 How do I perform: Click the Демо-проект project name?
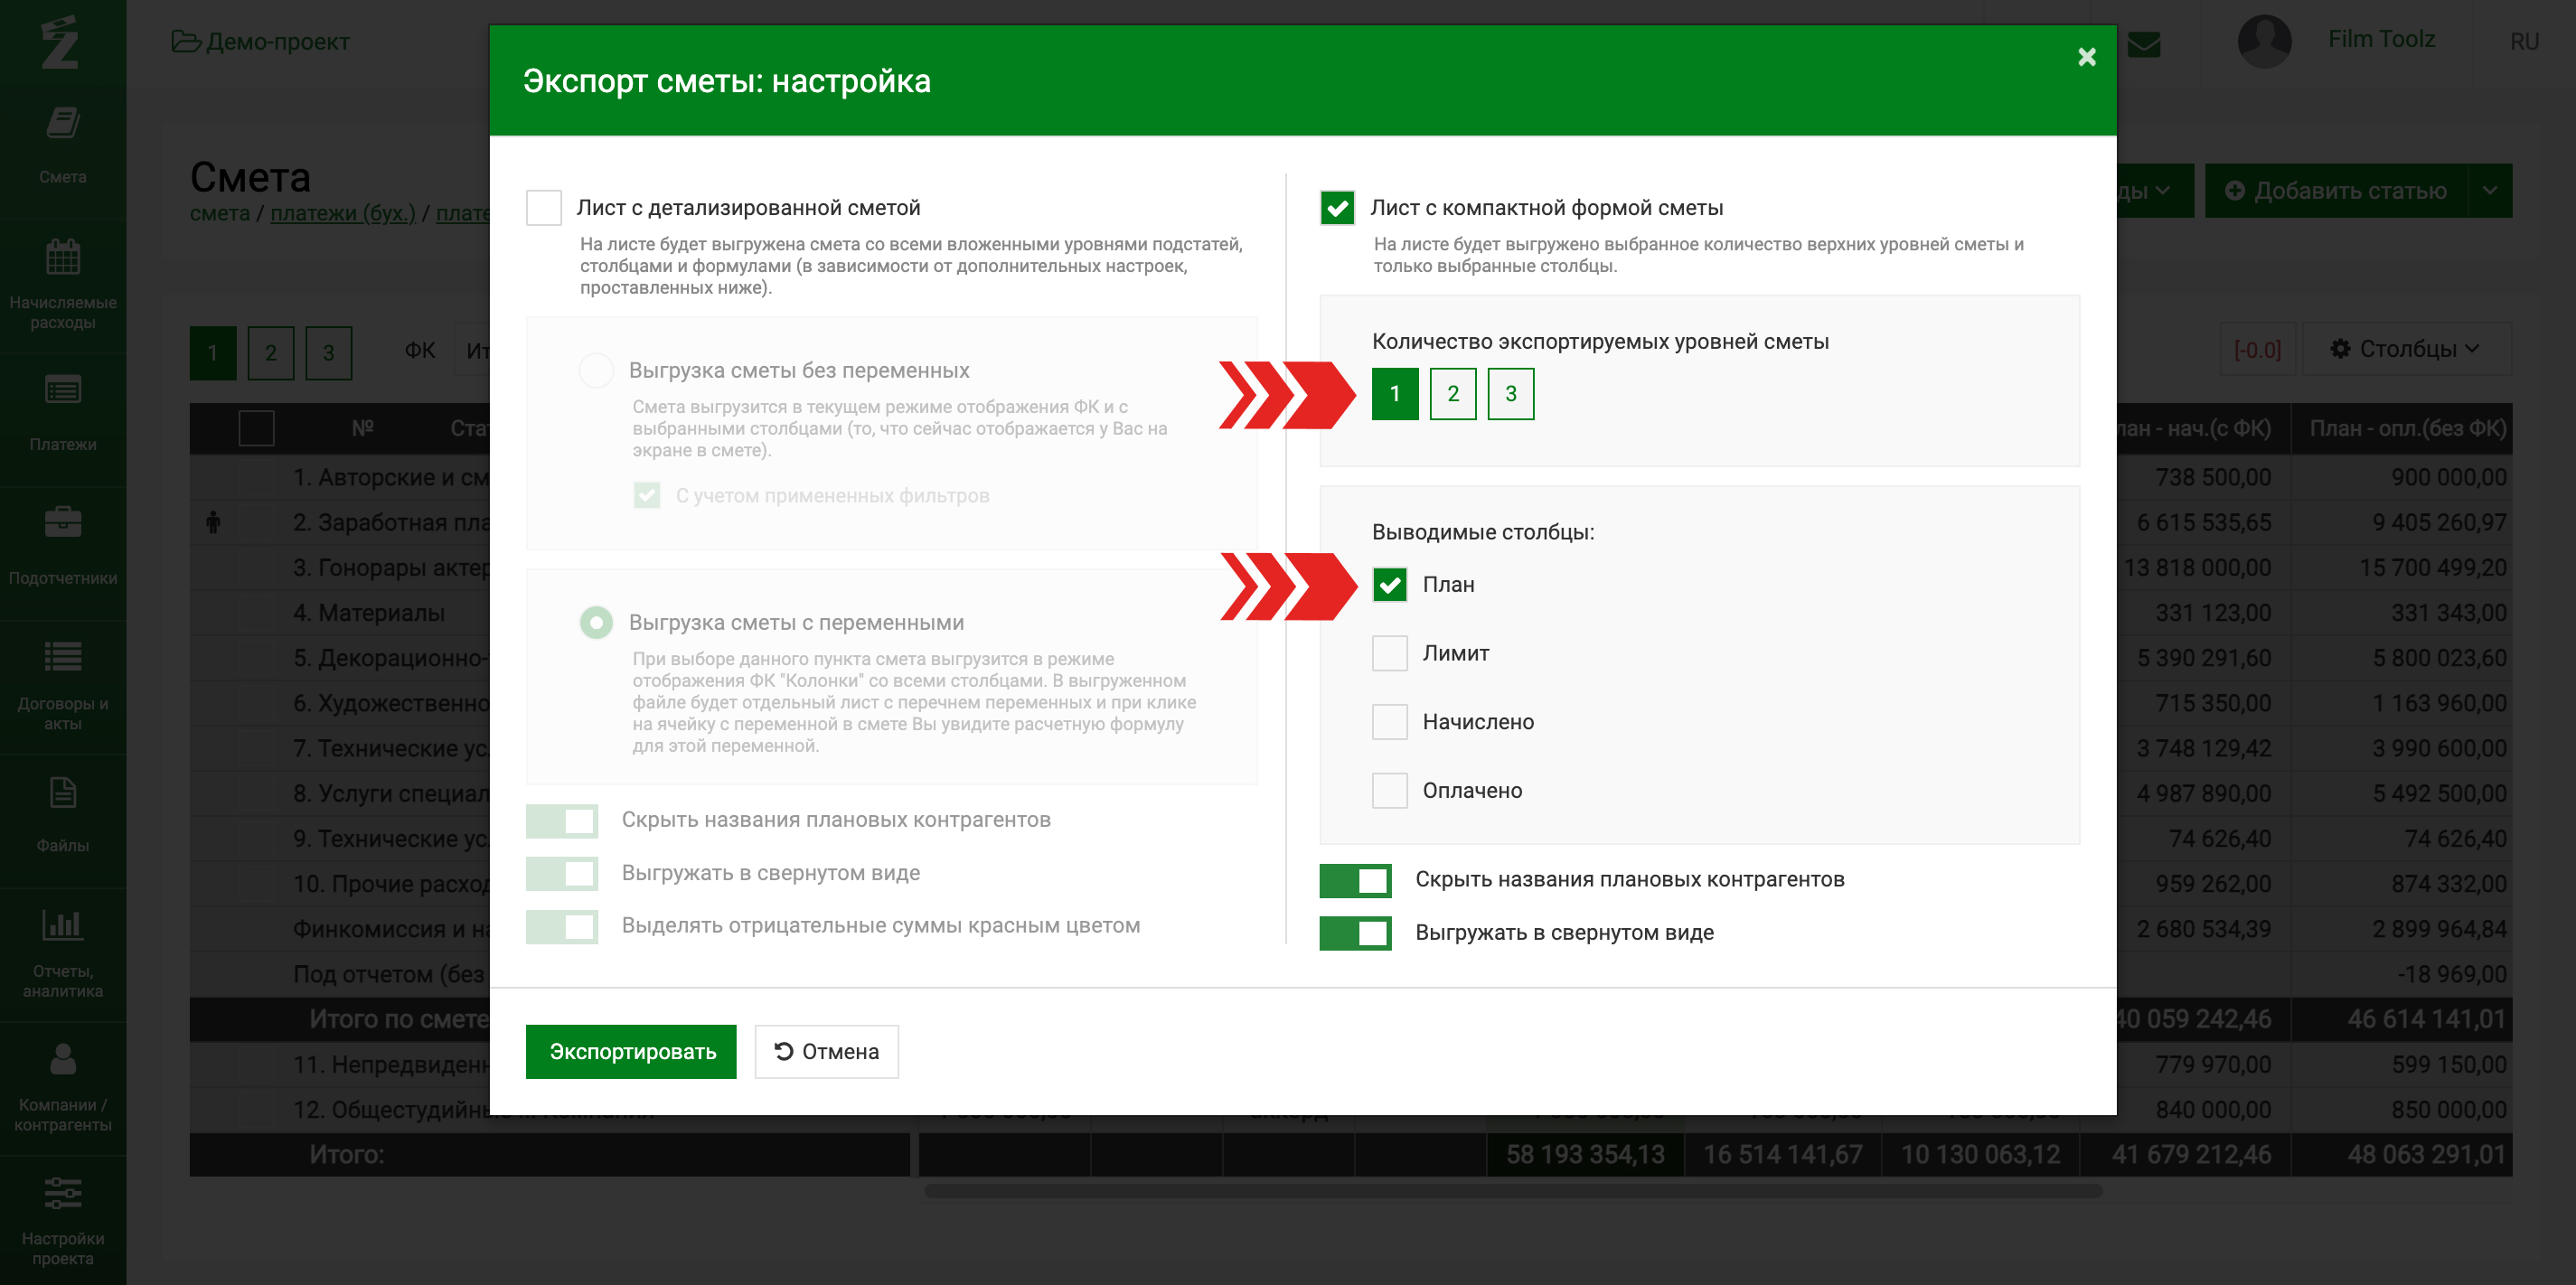pos(277,42)
